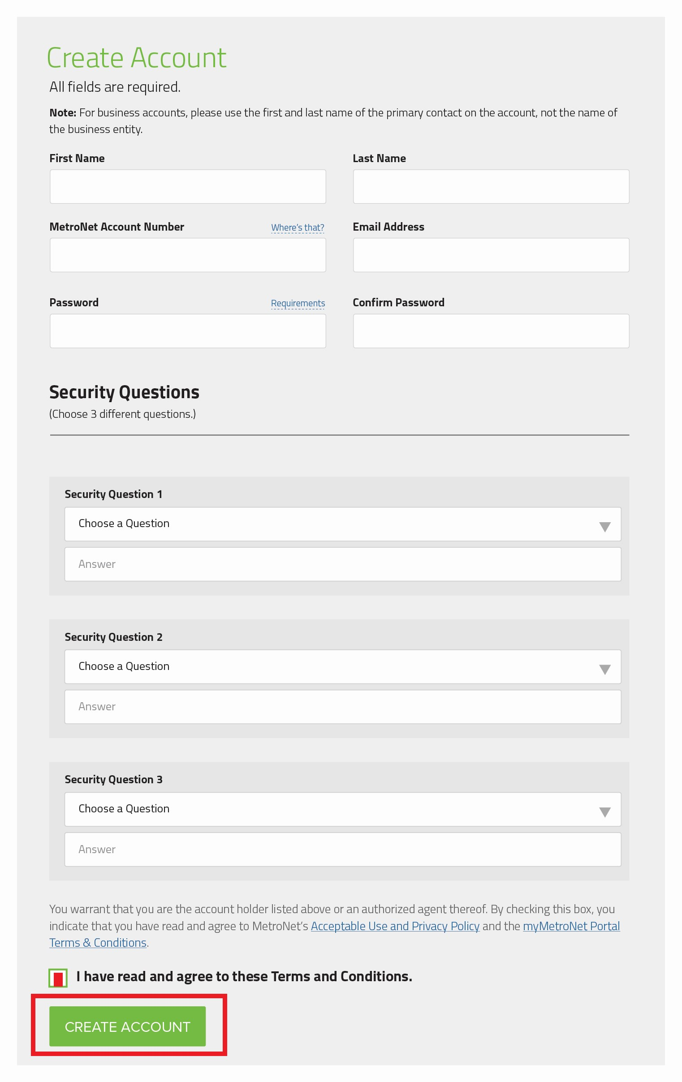Click the First Name field

[187, 186]
